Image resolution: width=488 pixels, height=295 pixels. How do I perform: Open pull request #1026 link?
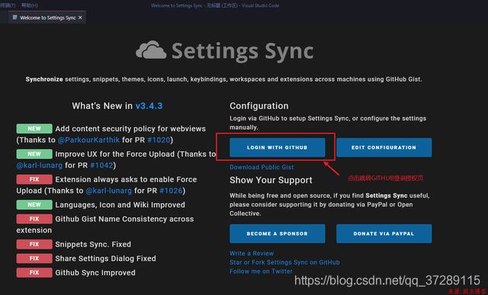click(171, 191)
